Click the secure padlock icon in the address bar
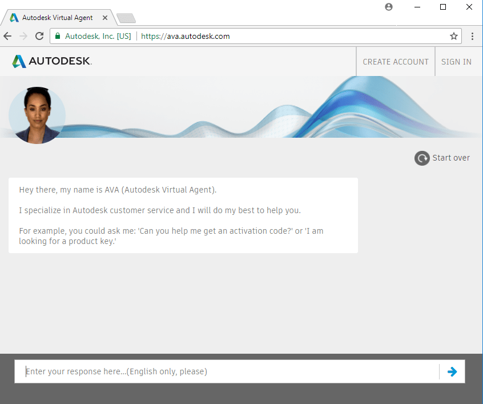 (58, 35)
